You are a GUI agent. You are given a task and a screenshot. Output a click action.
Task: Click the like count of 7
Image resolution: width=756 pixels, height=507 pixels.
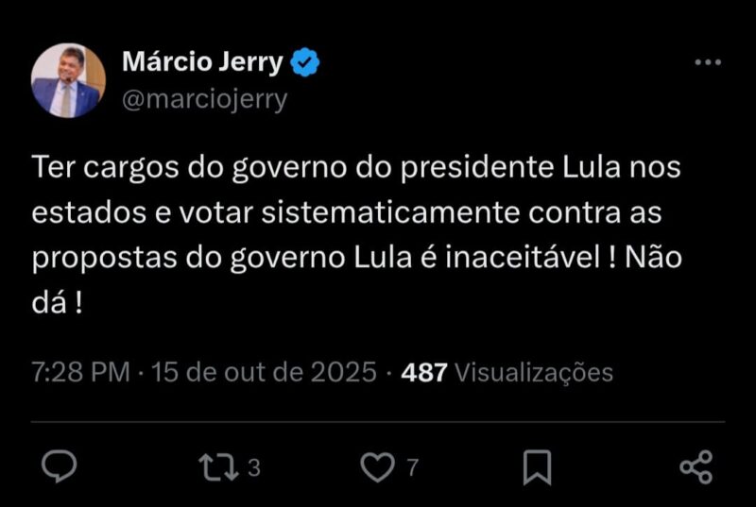pyautogui.click(x=412, y=468)
